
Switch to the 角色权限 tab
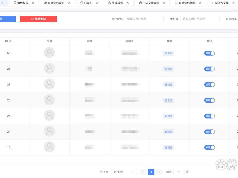[24, 3]
